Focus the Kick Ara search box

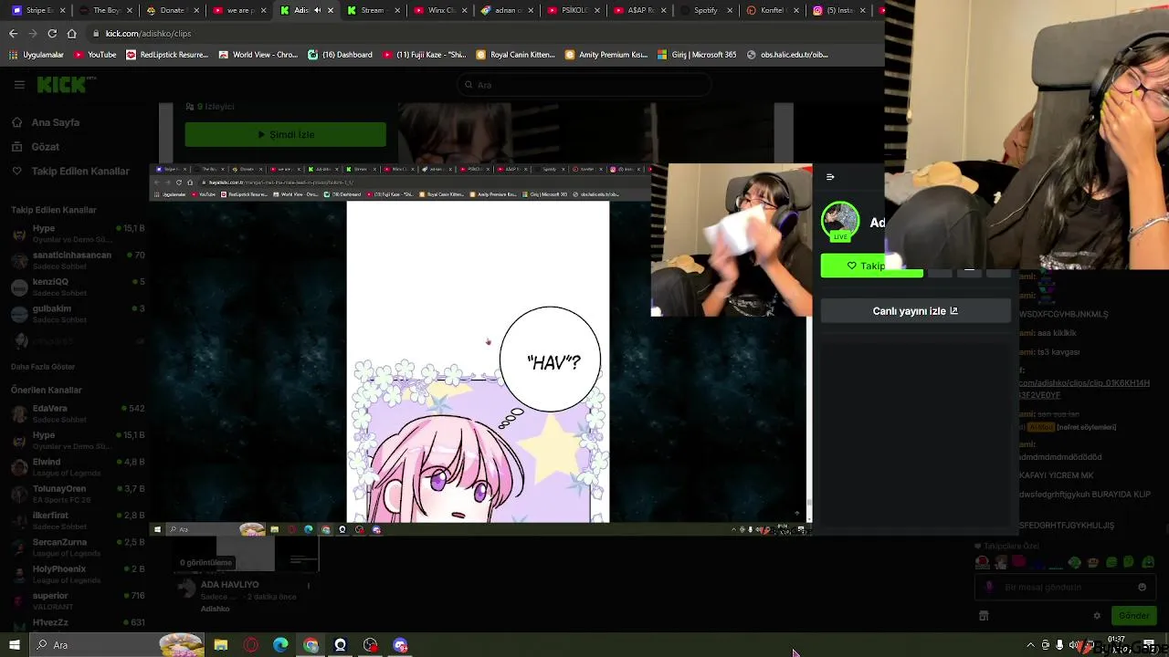[584, 85]
